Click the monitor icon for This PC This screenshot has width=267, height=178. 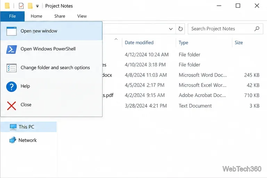(13, 127)
